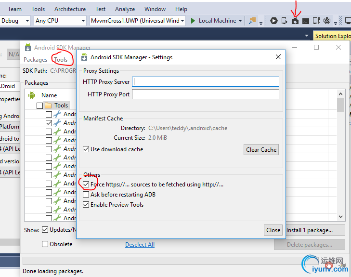This screenshot has height=277, width=351.
Task: Open the Analyze menu
Action: (125, 9)
